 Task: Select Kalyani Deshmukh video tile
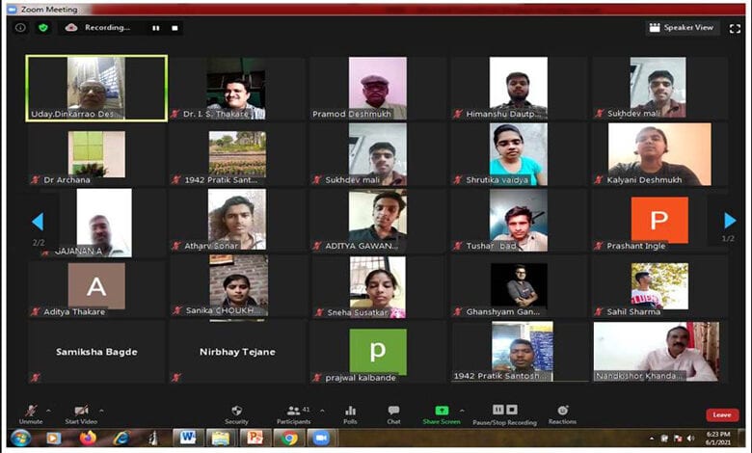tap(659, 154)
